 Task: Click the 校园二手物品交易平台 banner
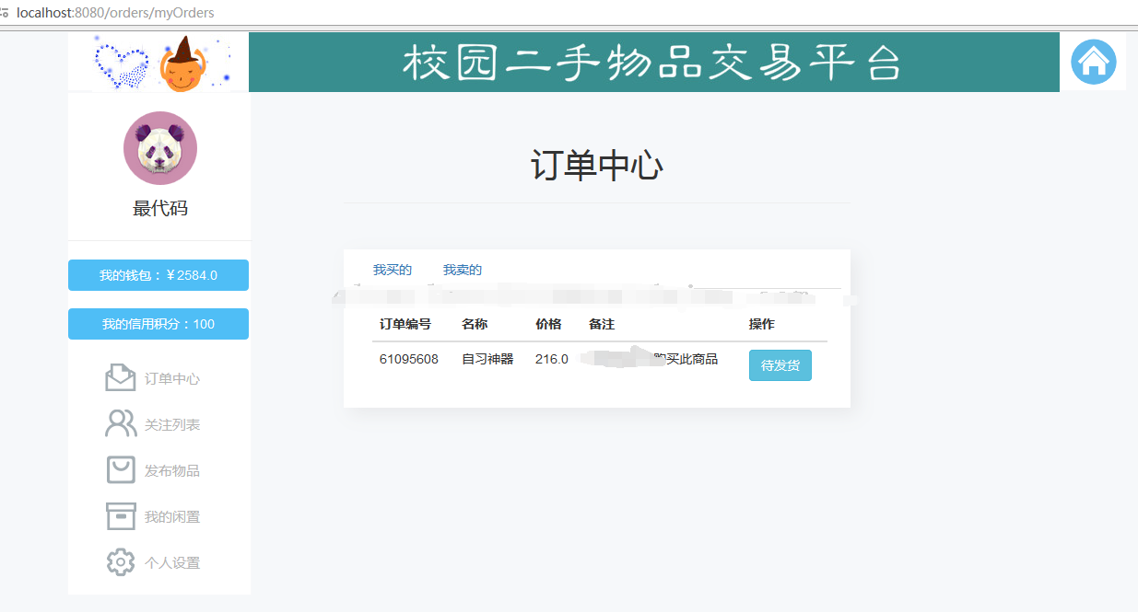coord(654,62)
